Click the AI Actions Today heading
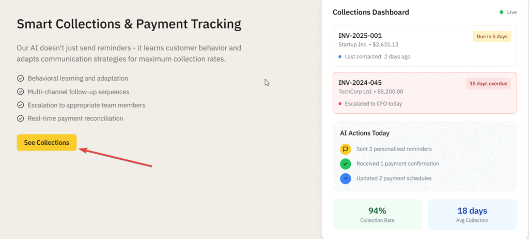 coord(364,133)
